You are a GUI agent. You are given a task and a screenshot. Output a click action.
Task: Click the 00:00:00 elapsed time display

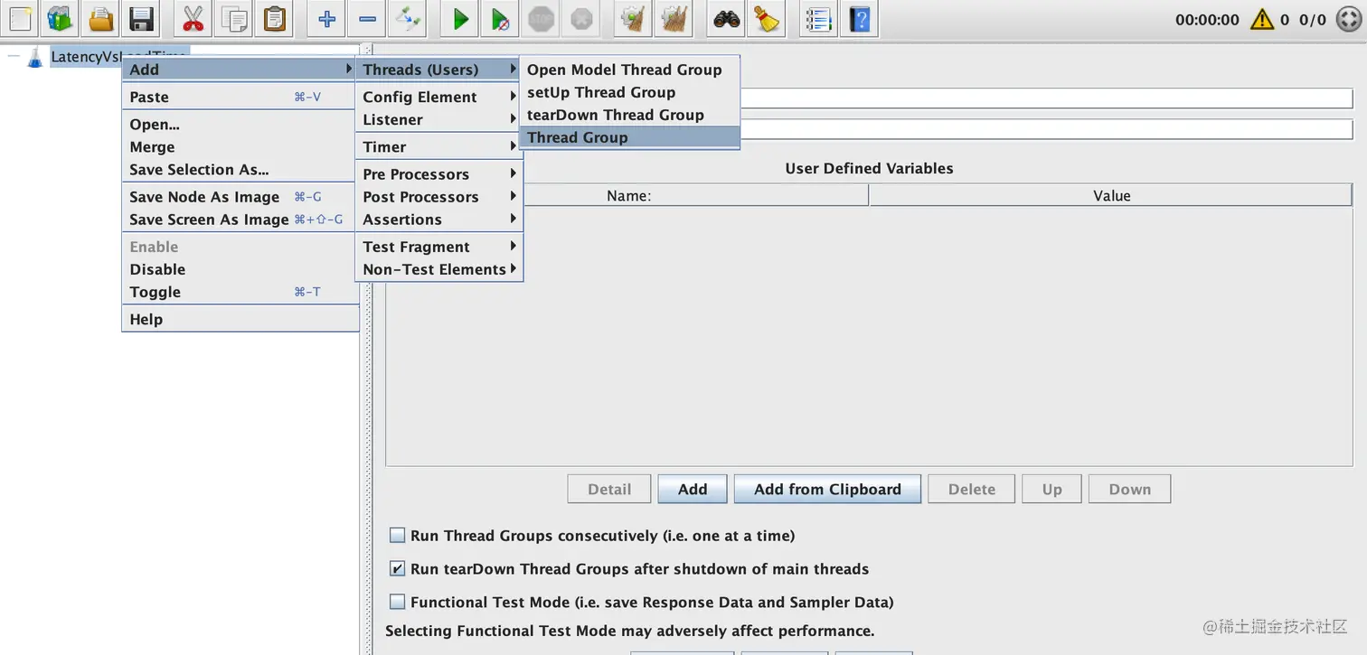(x=1207, y=19)
